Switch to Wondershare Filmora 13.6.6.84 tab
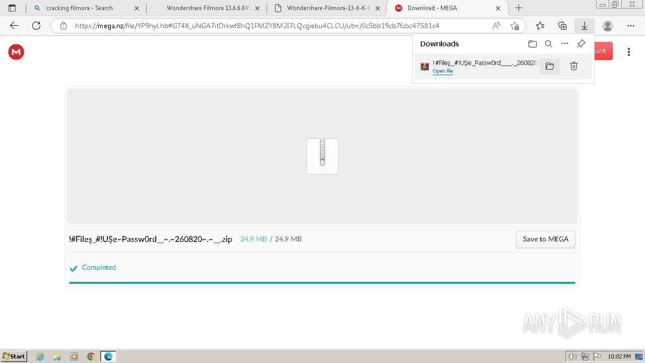 pyautogui.click(x=208, y=8)
